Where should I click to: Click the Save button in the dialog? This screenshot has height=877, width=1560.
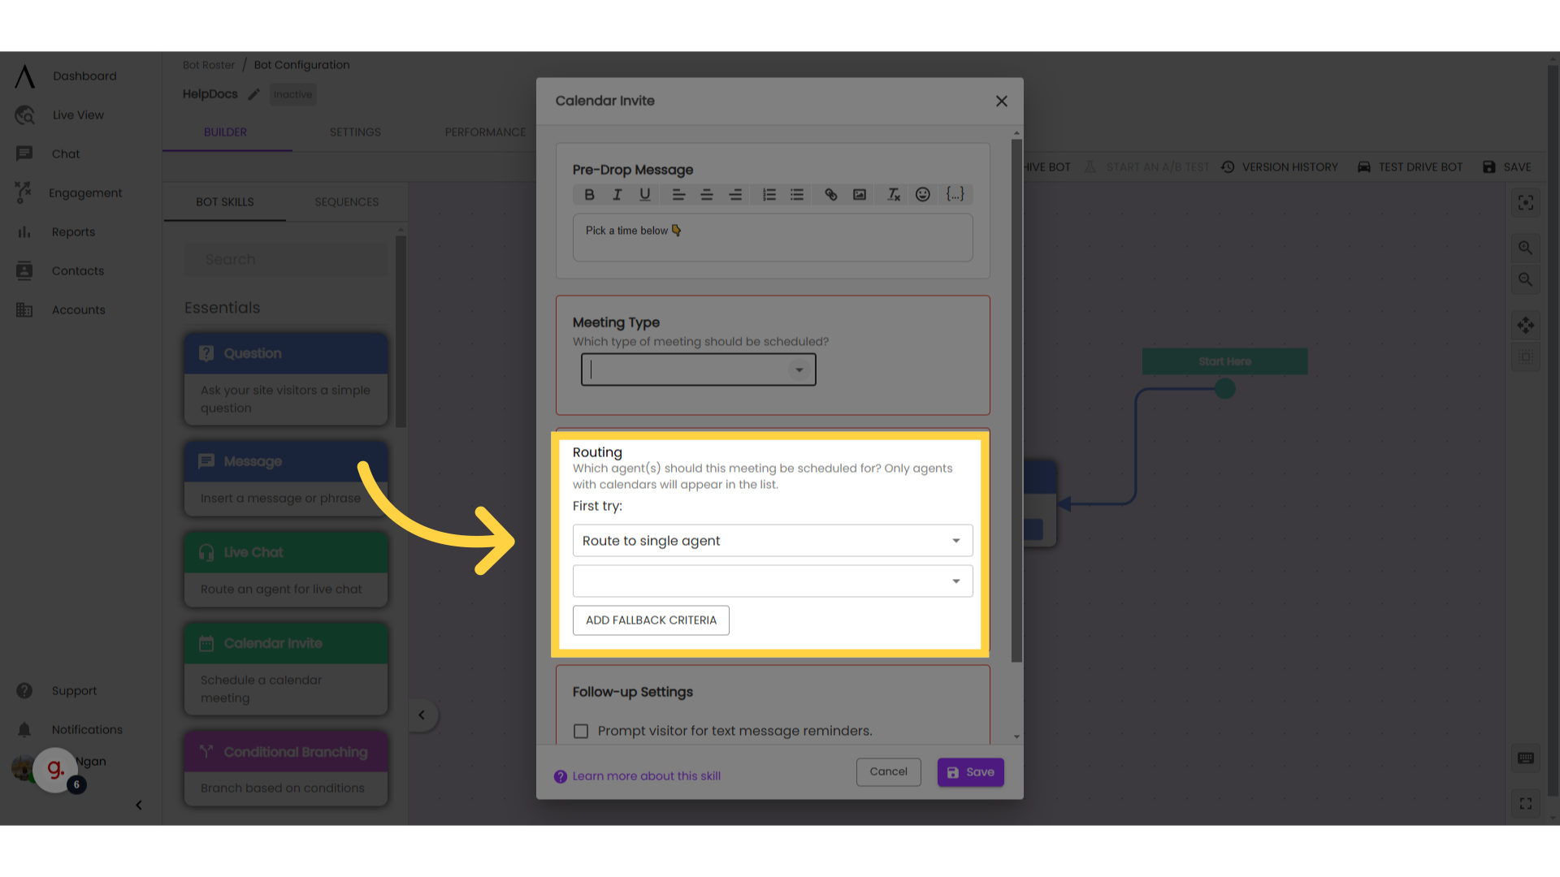click(971, 772)
